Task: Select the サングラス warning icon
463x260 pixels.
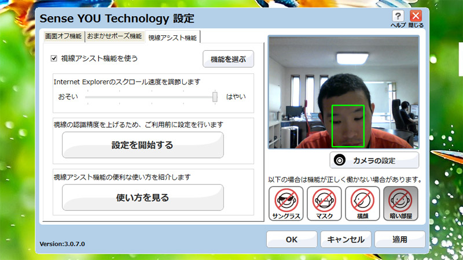Action: 286,203
